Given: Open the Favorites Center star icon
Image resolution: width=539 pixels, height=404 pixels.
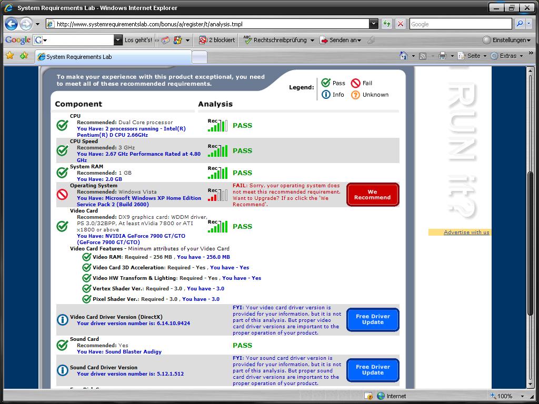Looking at the screenshot, I should click(10, 55).
